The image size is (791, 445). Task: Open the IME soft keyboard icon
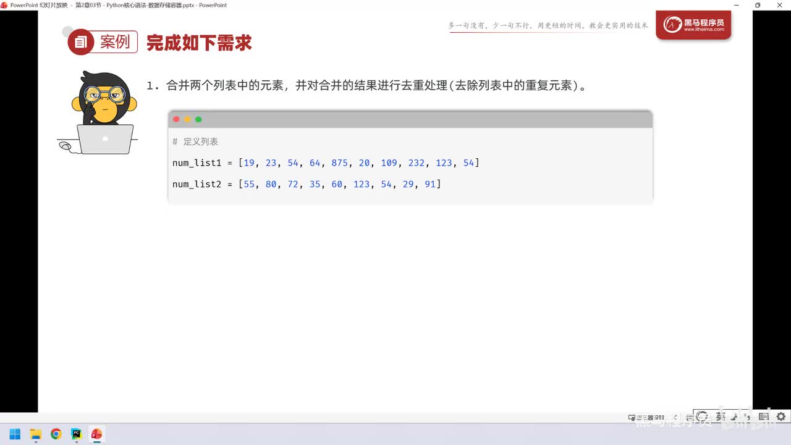point(764,417)
